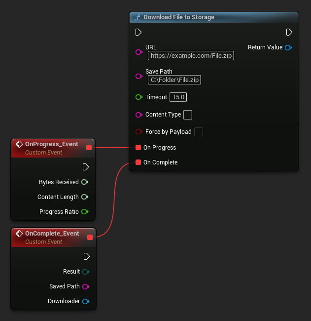
Task: Edit the Save Path text field
Action: [175, 80]
